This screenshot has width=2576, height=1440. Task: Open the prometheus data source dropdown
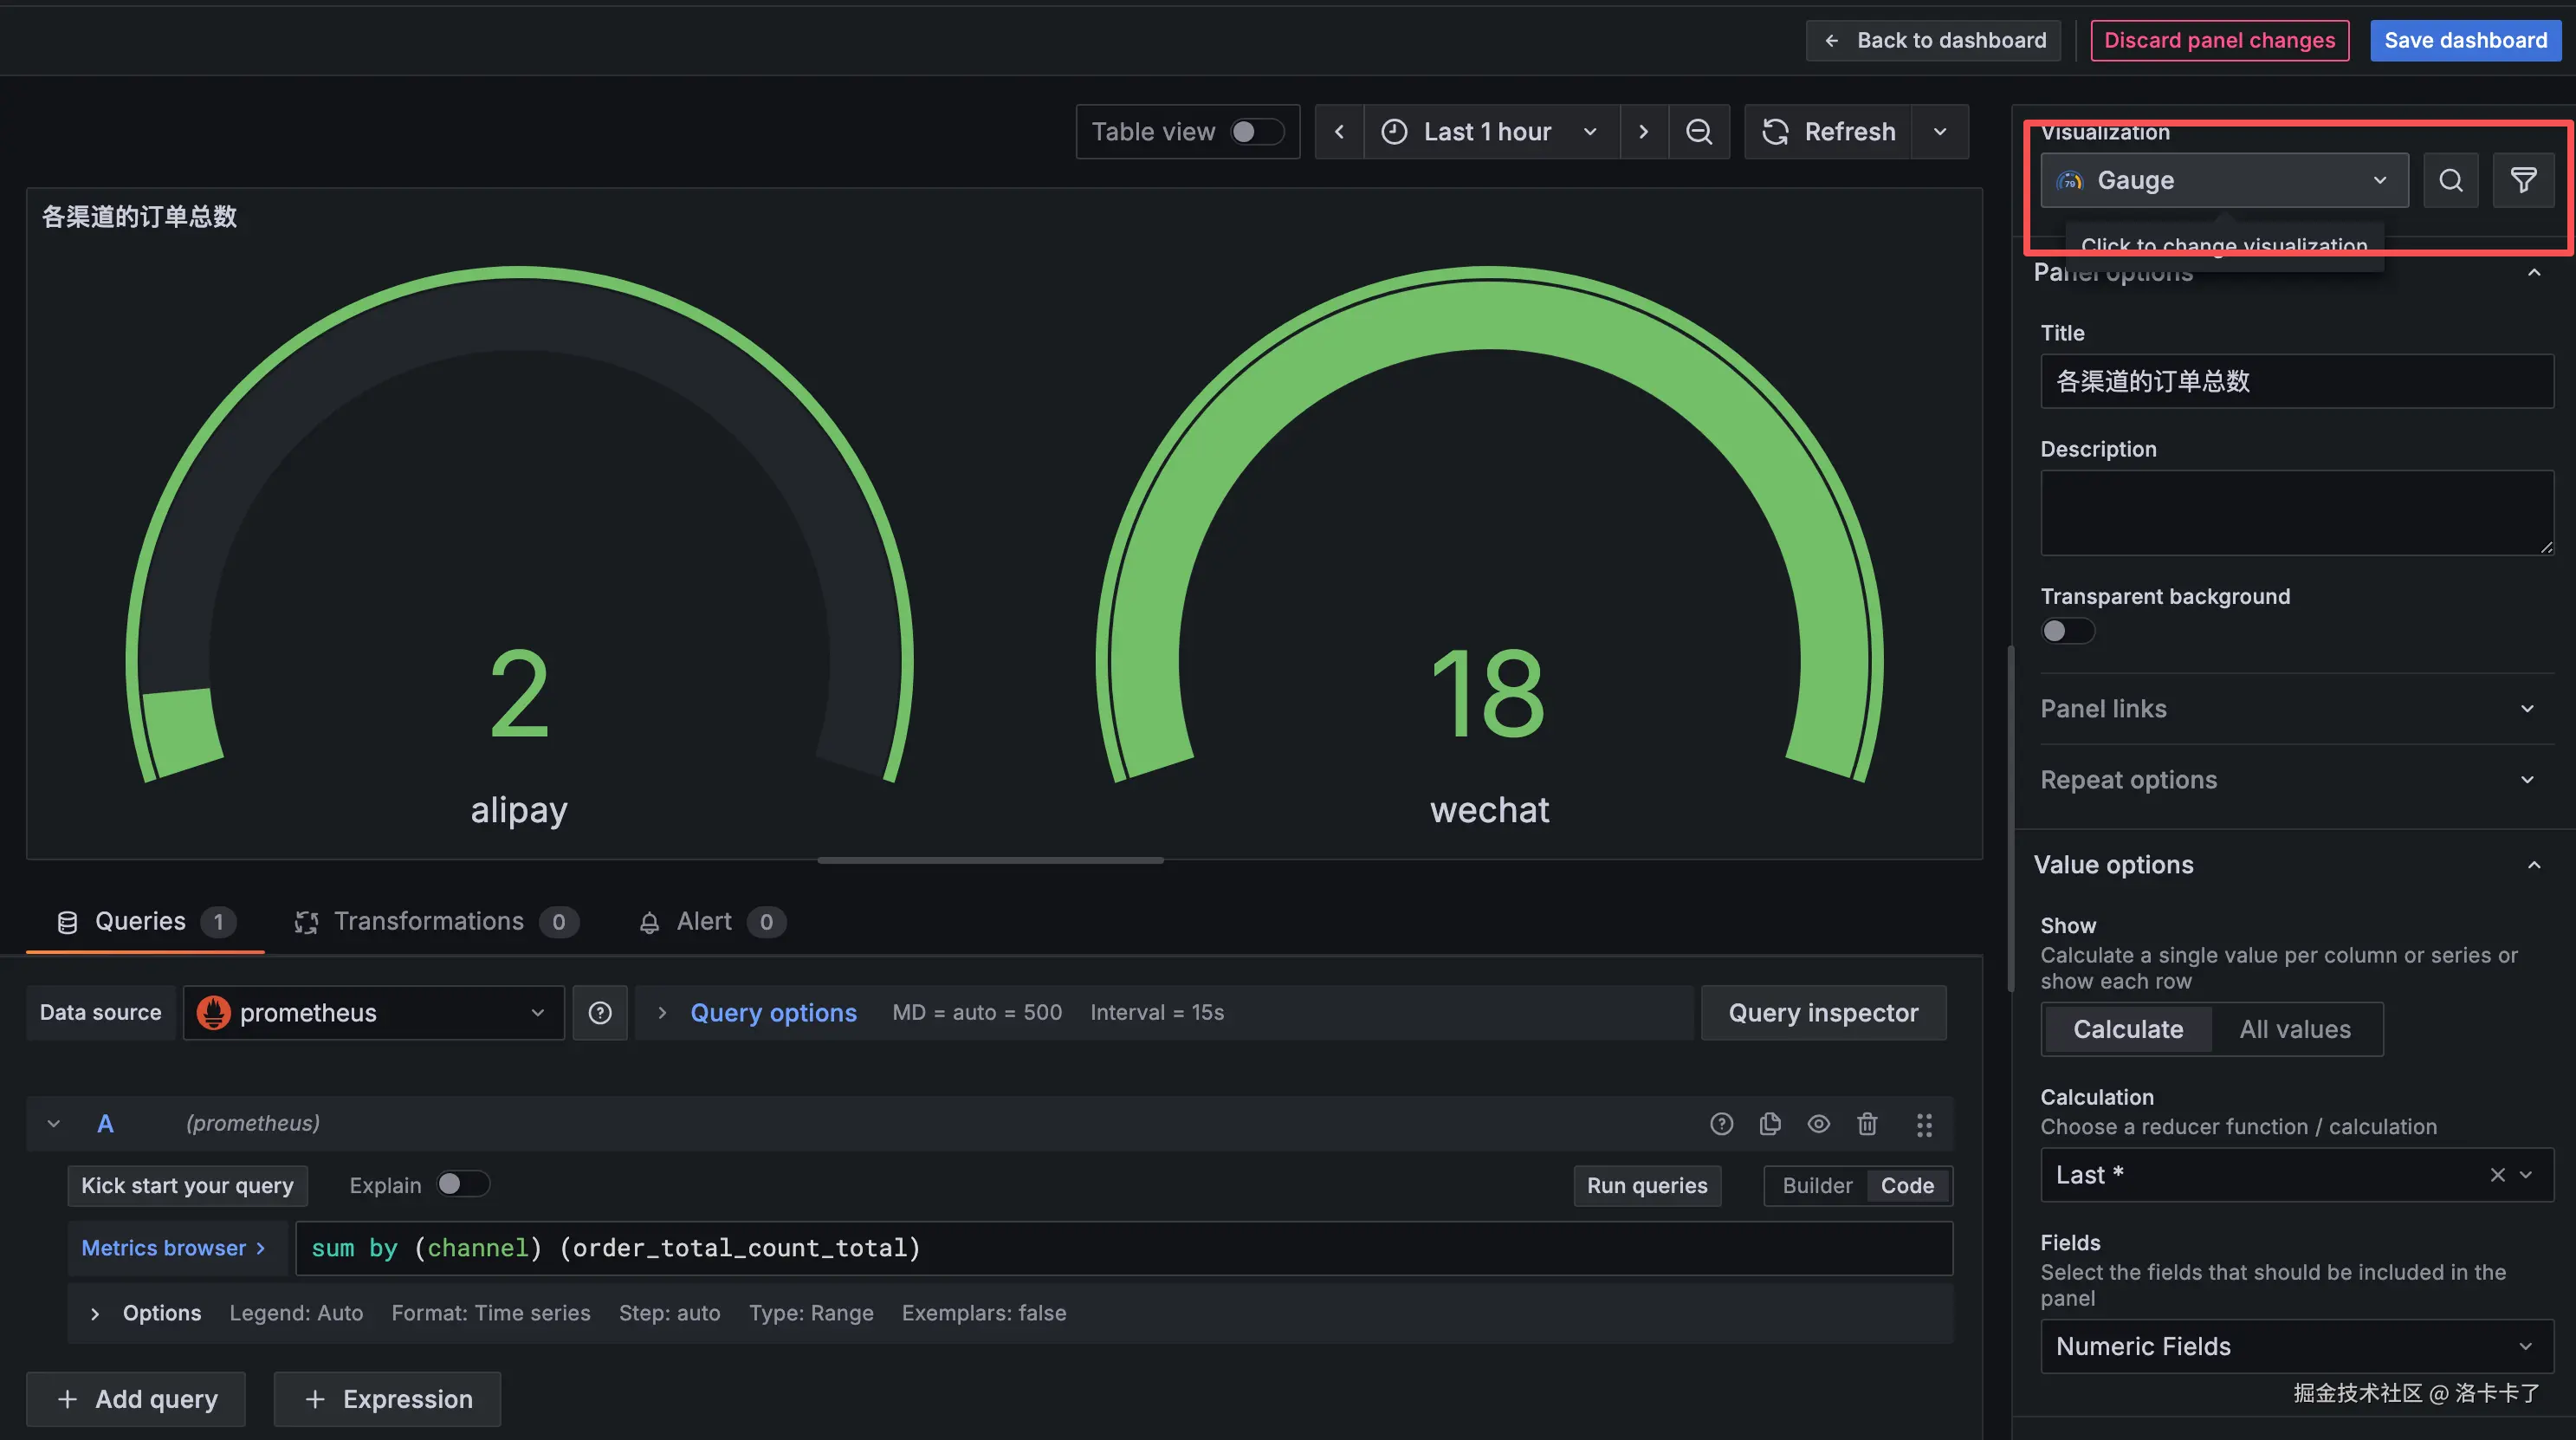373,1013
